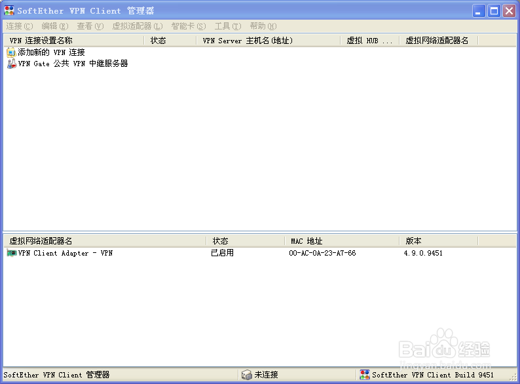The width and height of the screenshot is (520, 384).
Task: Open the 连接(C) menu
Action: 20,26
